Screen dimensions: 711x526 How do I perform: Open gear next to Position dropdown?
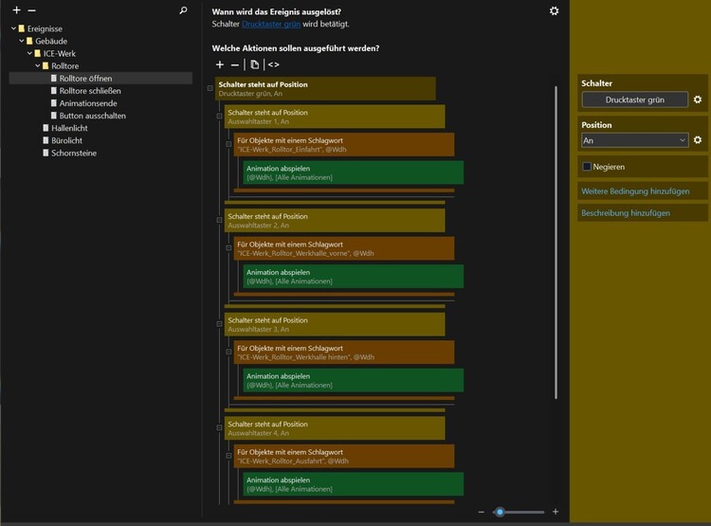tap(698, 140)
